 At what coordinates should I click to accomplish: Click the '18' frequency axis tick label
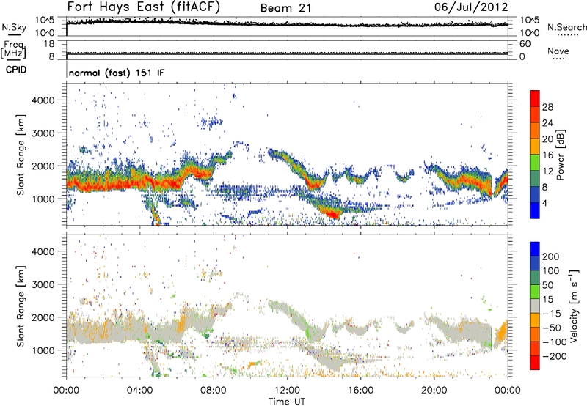coord(49,44)
